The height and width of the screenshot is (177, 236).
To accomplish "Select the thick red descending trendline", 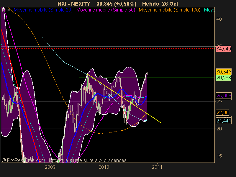I will (x=20, y=96).
